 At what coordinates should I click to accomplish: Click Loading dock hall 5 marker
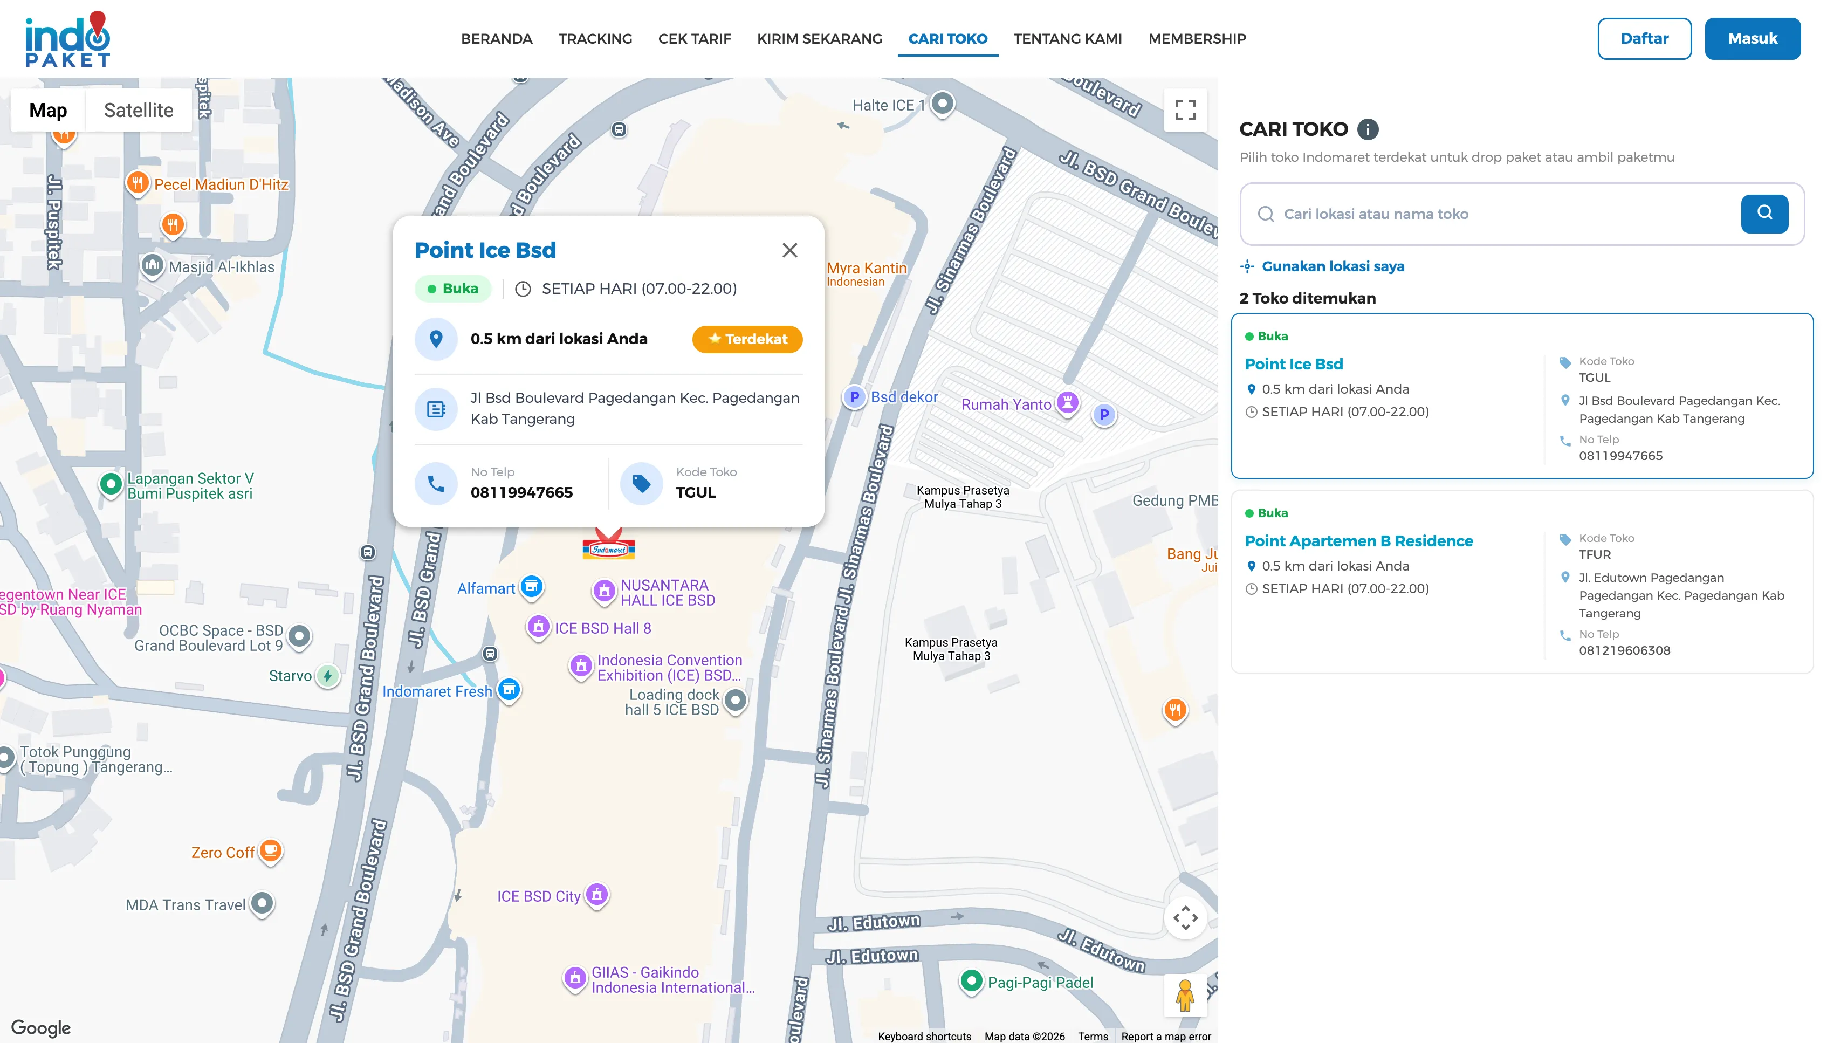(x=736, y=701)
